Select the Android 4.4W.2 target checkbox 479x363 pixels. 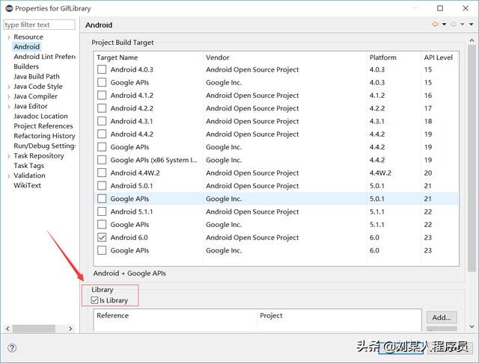[102, 173]
